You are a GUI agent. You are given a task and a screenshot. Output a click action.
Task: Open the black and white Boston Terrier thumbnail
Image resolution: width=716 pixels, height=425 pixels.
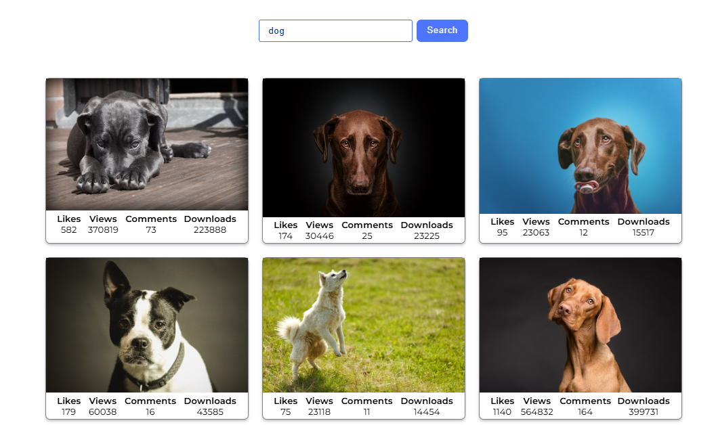click(146, 324)
